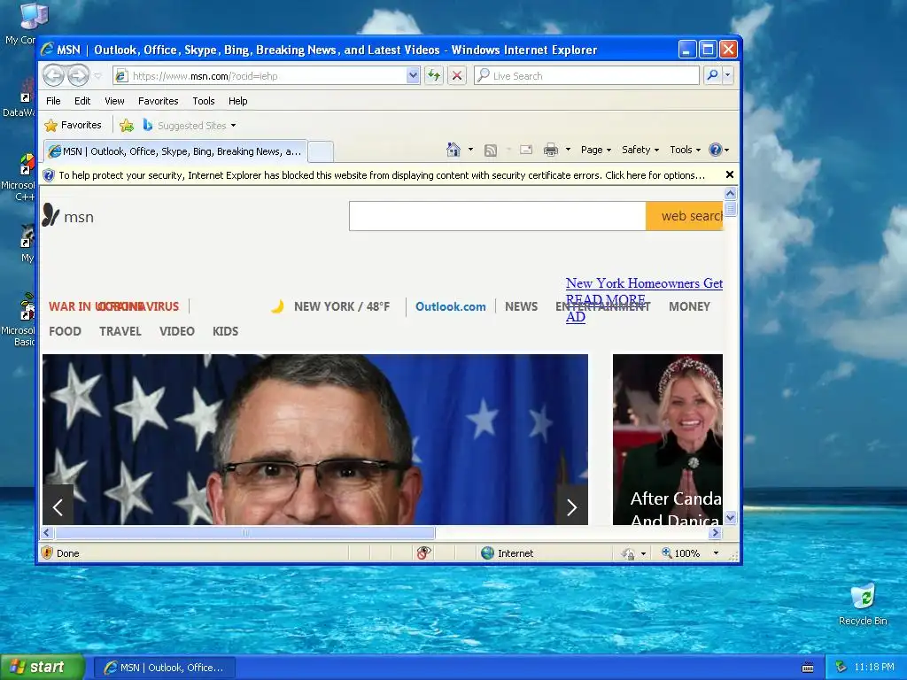This screenshot has width=907, height=680.
Task: Open the After Candace story thumbnail
Action: click(668, 439)
